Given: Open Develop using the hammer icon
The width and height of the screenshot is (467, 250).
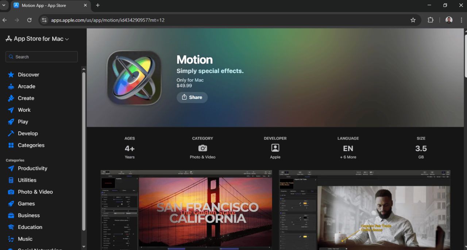Looking at the screenshot, I should pos(11,134).
